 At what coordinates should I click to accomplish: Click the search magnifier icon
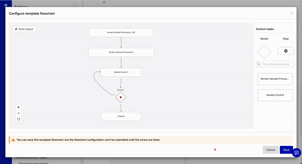click(259, 64)
